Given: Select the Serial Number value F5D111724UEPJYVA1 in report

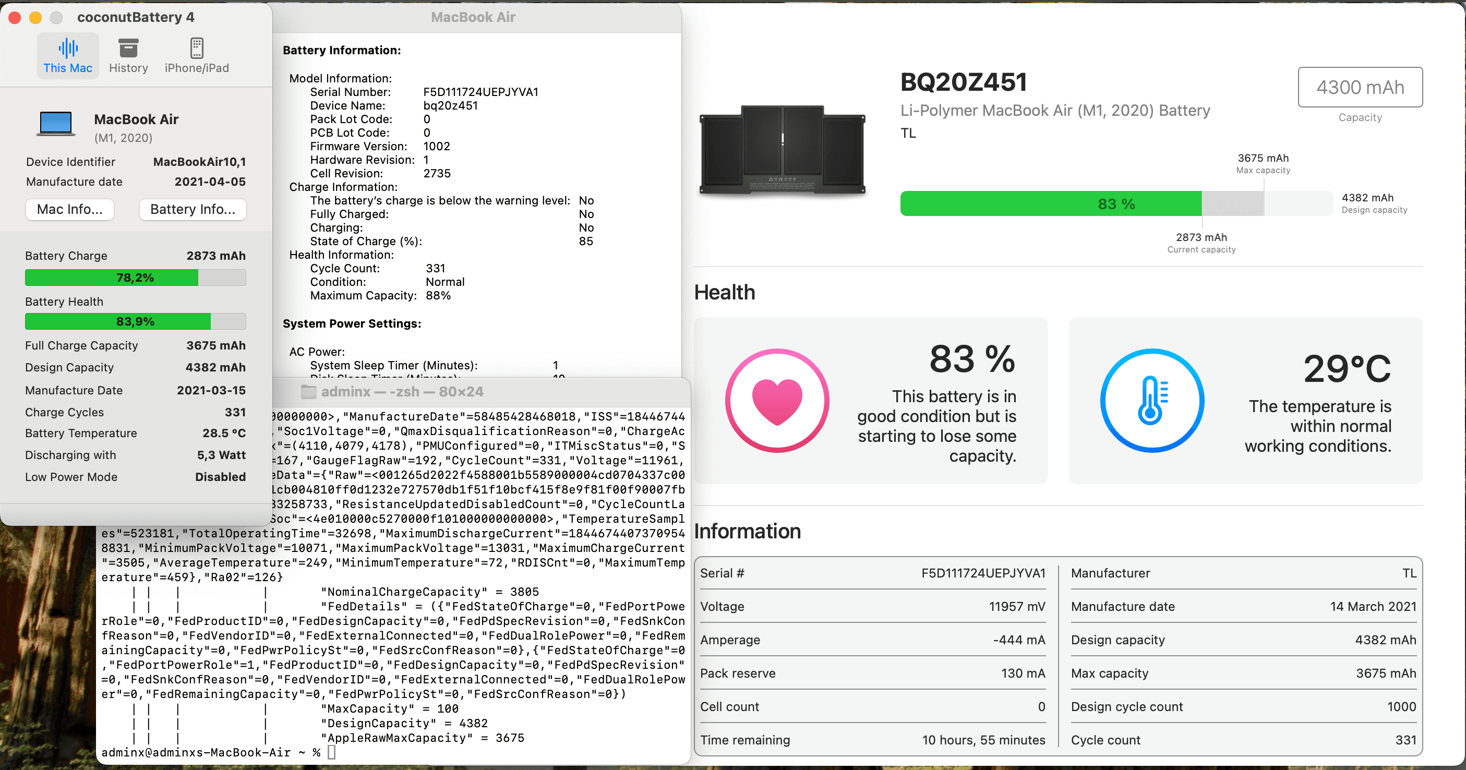Looking at the screenshot, I should click(480, 92).
